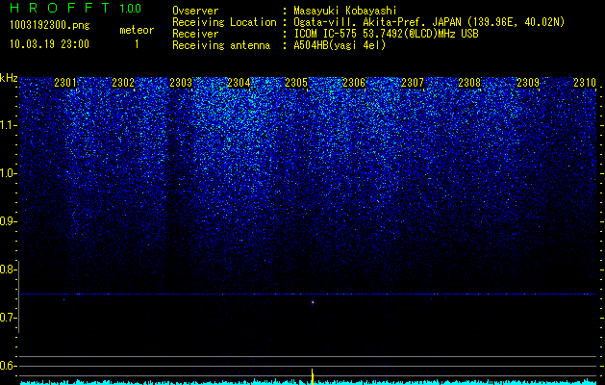
Task: Click the 1.0 kHz axis tick label
Action: [x=8, y=173]
